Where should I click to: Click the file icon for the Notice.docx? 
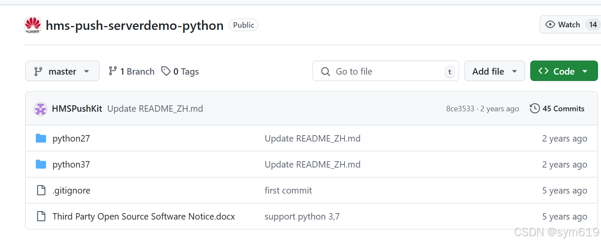coord(41,216)
